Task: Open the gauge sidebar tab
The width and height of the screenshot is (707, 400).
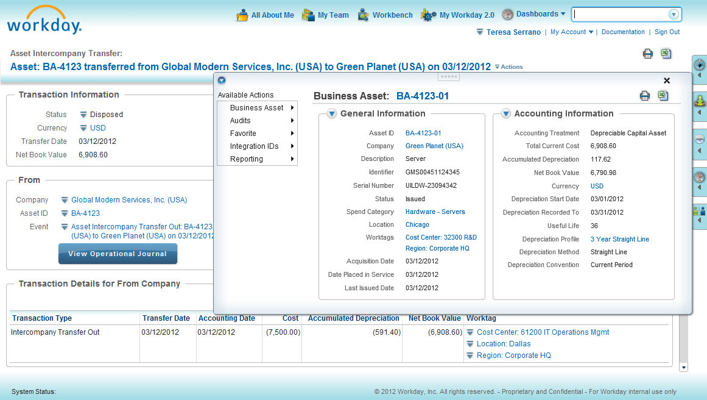Action: pos(699,181)
